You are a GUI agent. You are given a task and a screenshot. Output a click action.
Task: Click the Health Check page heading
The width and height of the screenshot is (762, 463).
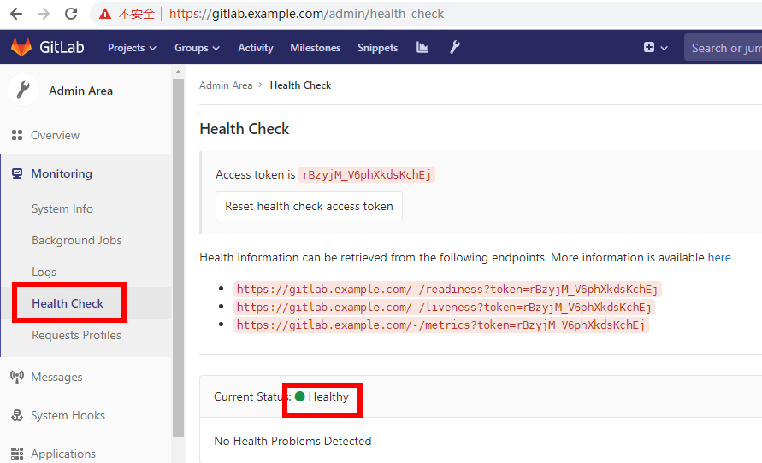pos(245,129)
